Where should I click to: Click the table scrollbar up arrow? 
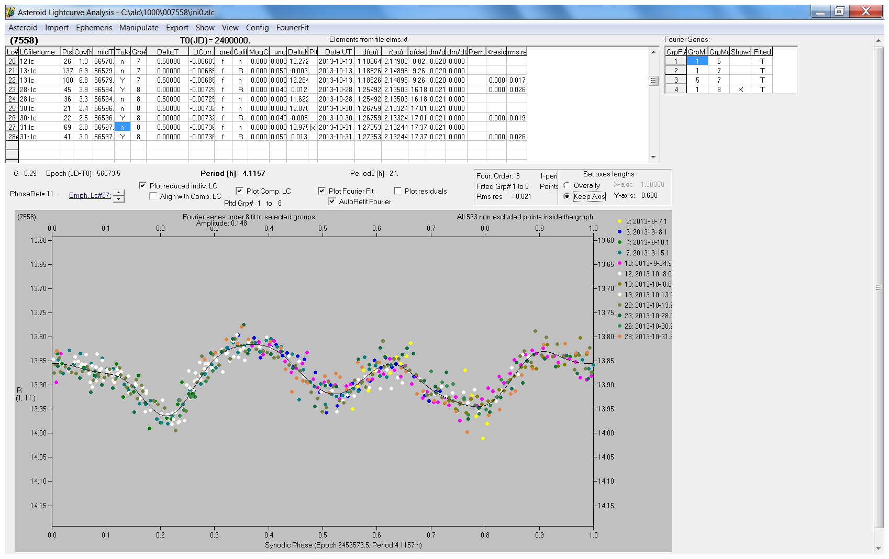tap(653, 52)
